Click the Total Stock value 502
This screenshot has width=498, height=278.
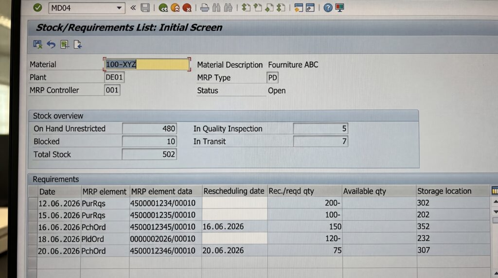pos(149,155)
